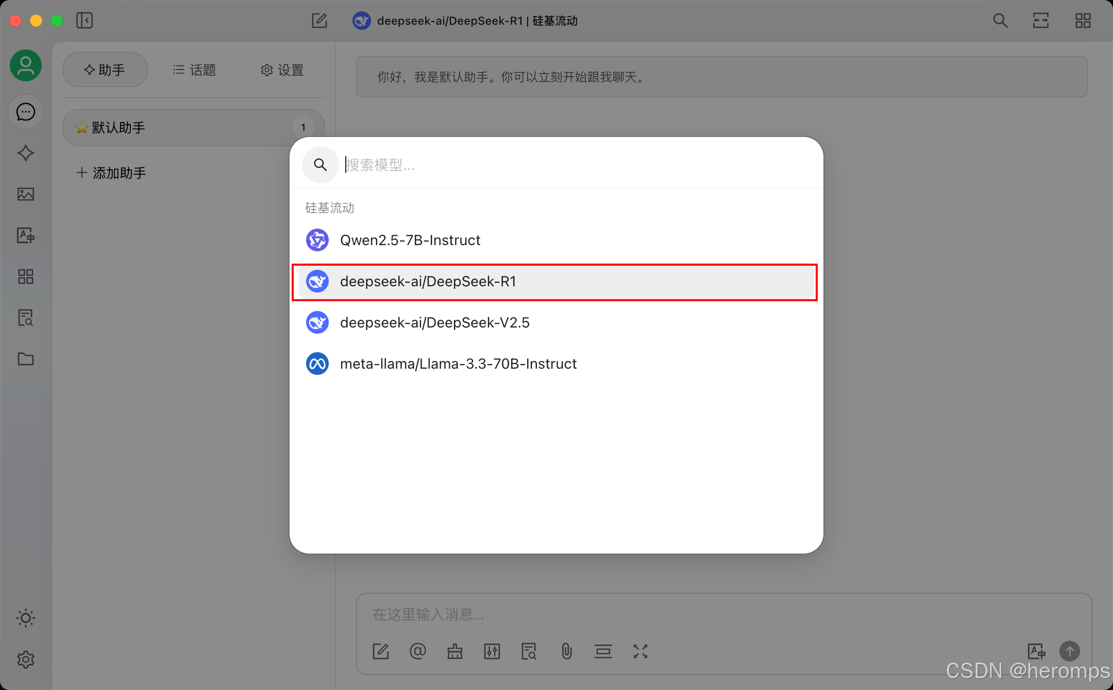The image size is (1113, 690).
Task: Open the files folder sidebar icon
Action: [26, 359]
